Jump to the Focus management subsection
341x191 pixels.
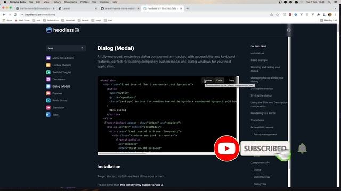click(x=265, y=134)
